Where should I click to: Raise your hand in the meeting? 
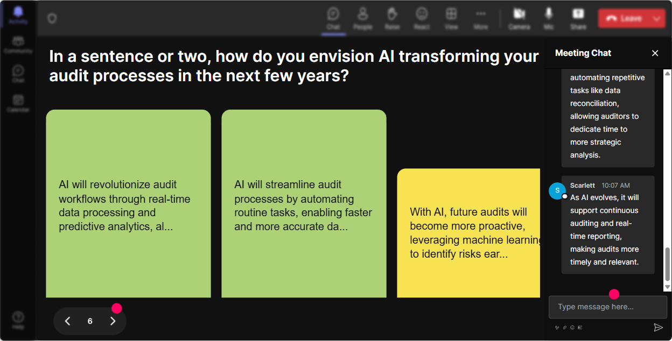[x=392, y=18]
